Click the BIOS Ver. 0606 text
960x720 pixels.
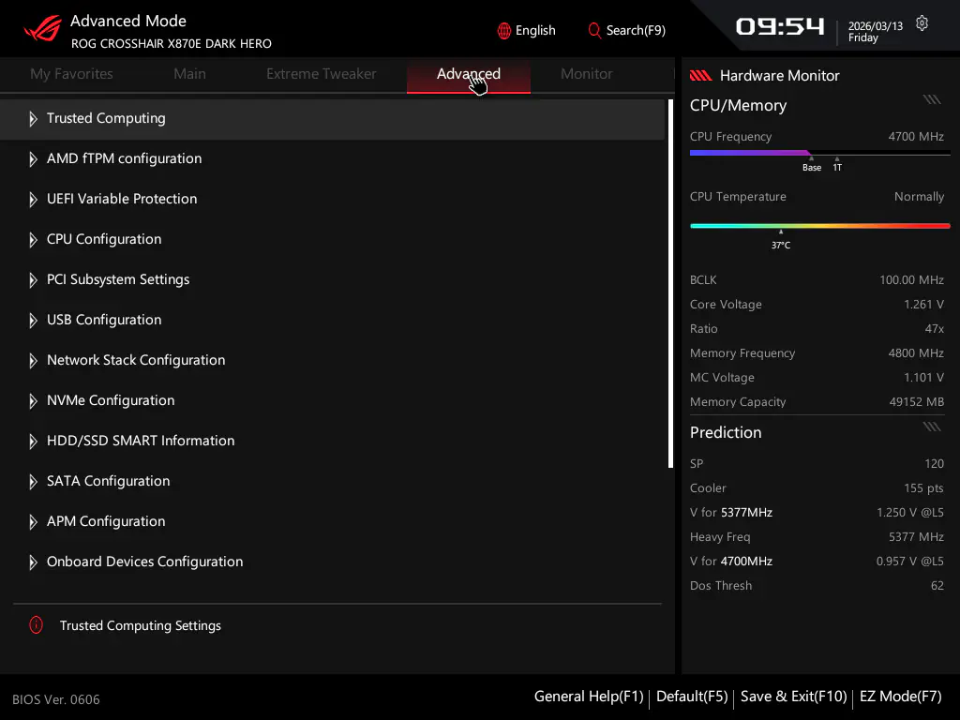tap(55, 699)
